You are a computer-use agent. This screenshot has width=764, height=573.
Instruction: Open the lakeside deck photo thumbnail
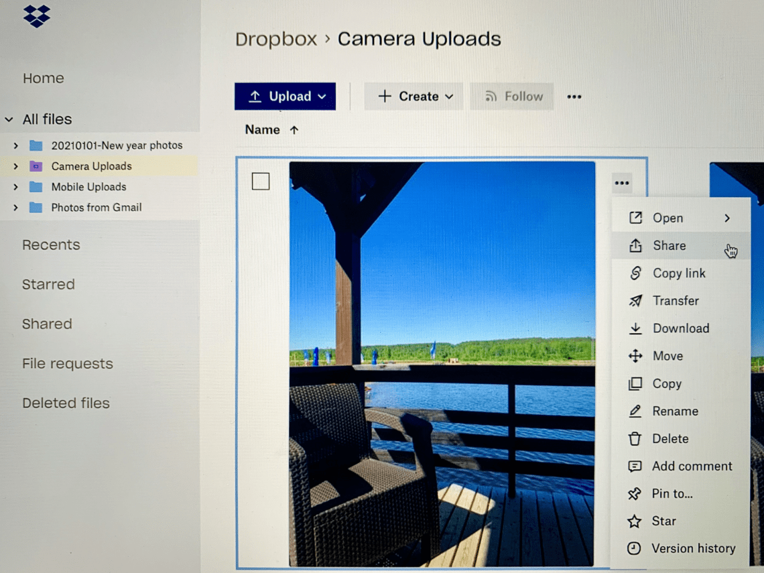[x=442, y=364]
